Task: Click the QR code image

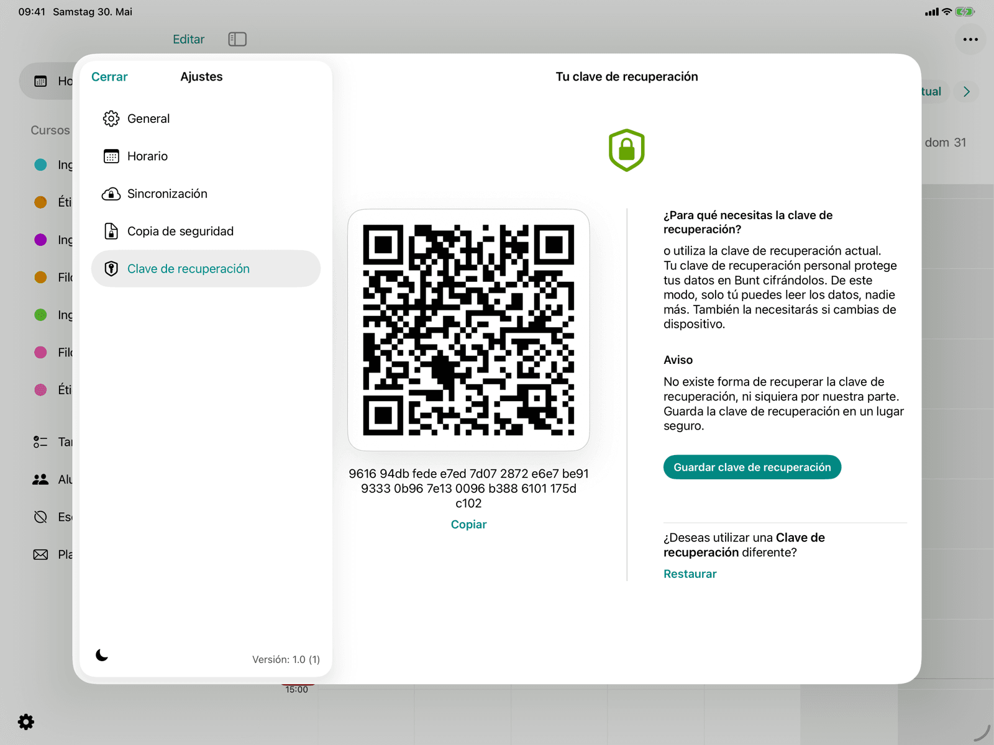Action: (x=468, y=330)
